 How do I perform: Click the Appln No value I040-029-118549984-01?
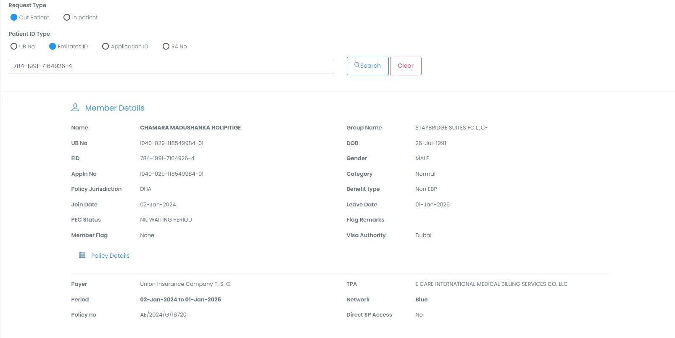pyautogui.click(x=172, y=174)
